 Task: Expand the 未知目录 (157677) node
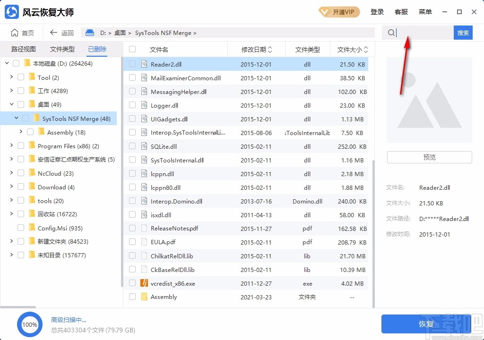coord(11,255)
